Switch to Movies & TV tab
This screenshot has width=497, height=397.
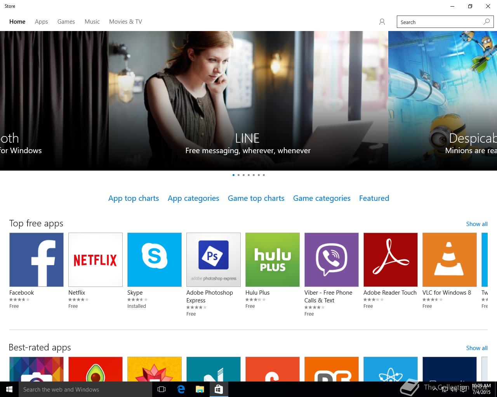125,22
